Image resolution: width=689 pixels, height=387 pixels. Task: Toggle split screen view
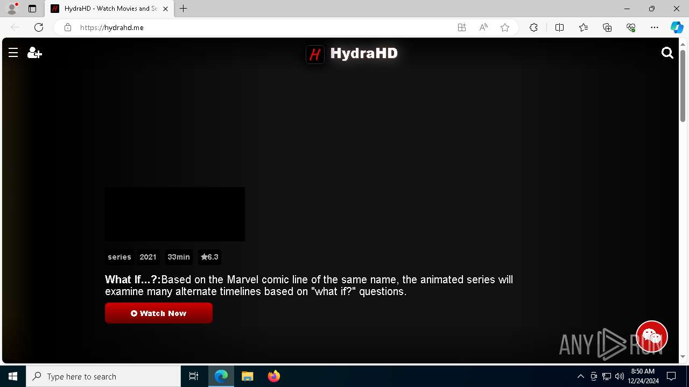click(559, 27)
